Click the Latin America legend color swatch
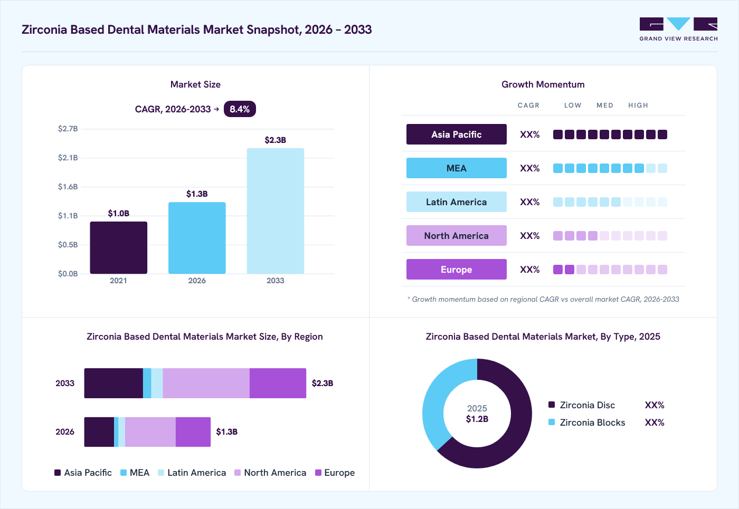This screenshot has height=509, width=739. [161, 473]
